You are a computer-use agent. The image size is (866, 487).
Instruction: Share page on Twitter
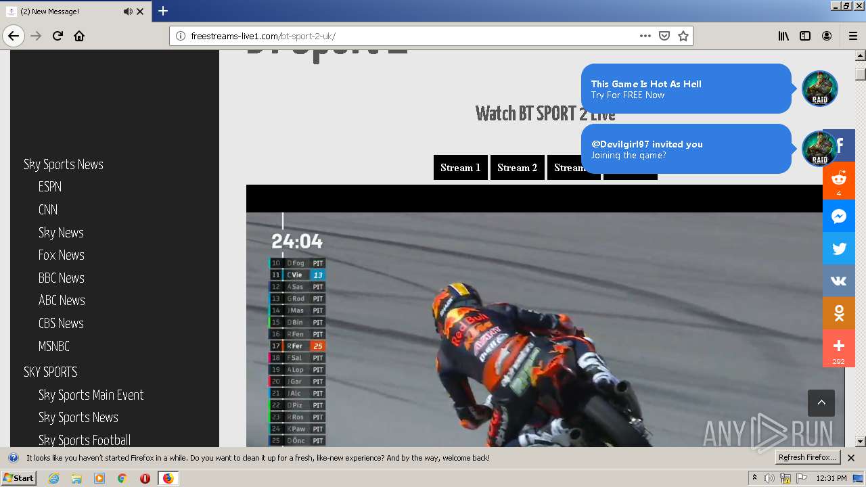(x=839, y=248)
